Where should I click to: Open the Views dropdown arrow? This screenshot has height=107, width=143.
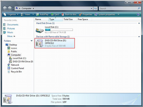point(33,14)
